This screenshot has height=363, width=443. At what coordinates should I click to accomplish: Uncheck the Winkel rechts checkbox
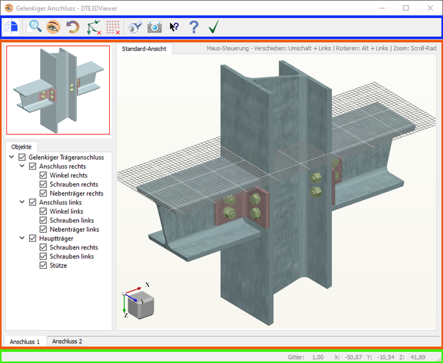point(43,175)
